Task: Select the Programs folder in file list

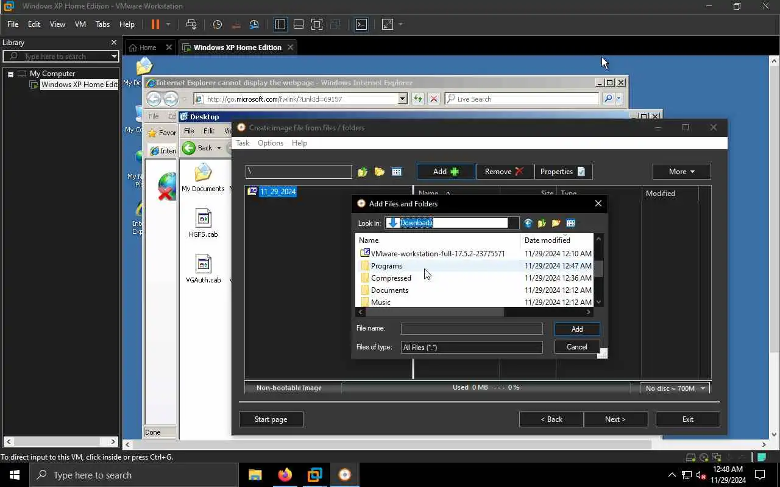Action: pyautogui.click(x=386, y=266)
